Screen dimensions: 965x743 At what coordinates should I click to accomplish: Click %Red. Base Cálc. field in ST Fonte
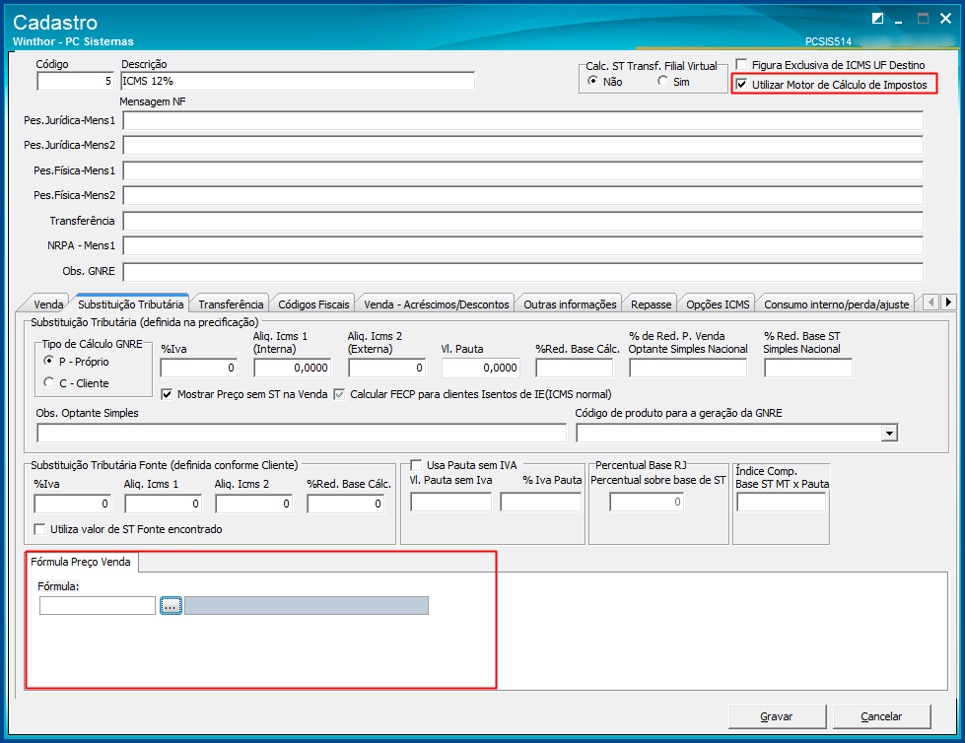(x=346, y=504)
